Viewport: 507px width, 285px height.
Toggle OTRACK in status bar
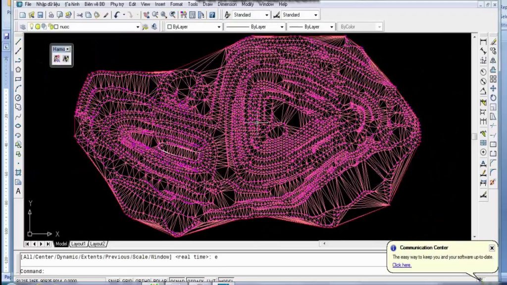196,281
